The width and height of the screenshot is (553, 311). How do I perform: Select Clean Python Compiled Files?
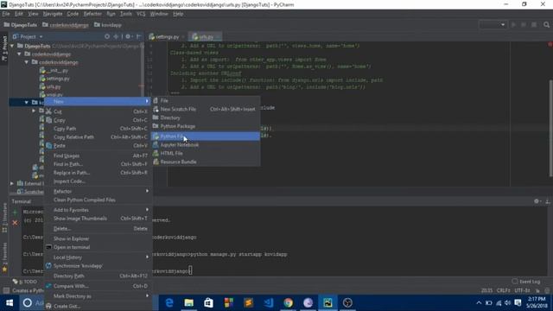98,200
